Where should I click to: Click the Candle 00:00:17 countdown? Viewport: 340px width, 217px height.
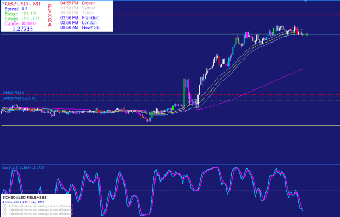tap(21, 23)
